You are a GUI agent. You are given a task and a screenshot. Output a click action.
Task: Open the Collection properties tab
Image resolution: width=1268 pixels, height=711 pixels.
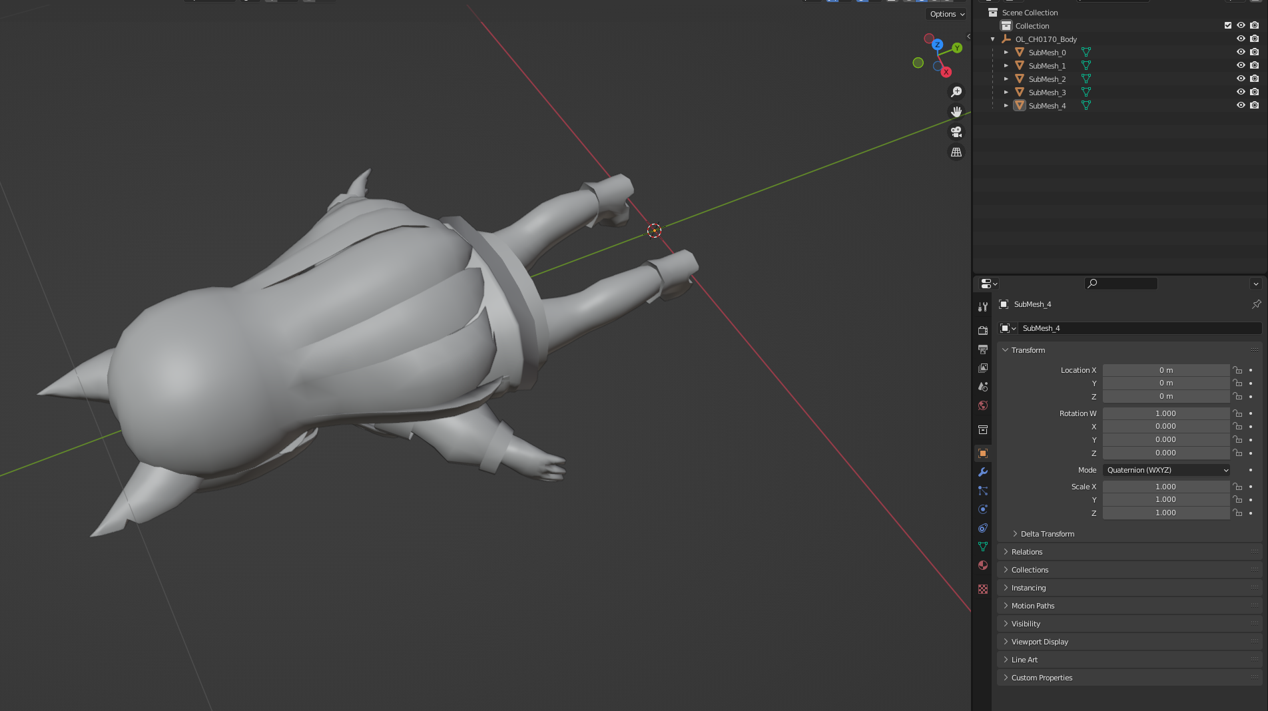[983, 429]
